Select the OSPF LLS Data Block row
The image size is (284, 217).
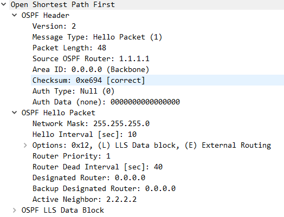pos(63,211)
